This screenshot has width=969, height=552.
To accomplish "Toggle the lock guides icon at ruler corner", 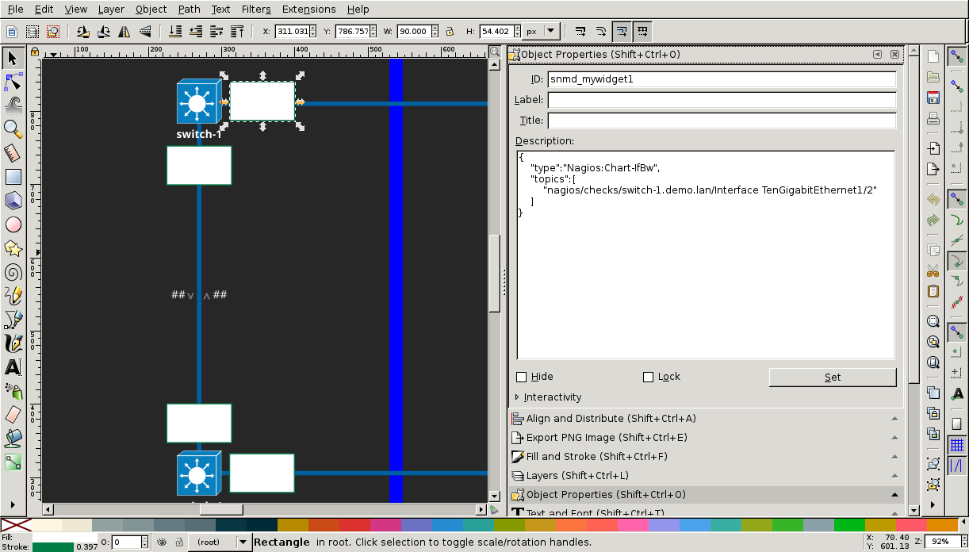I will [x=35, y=52].
